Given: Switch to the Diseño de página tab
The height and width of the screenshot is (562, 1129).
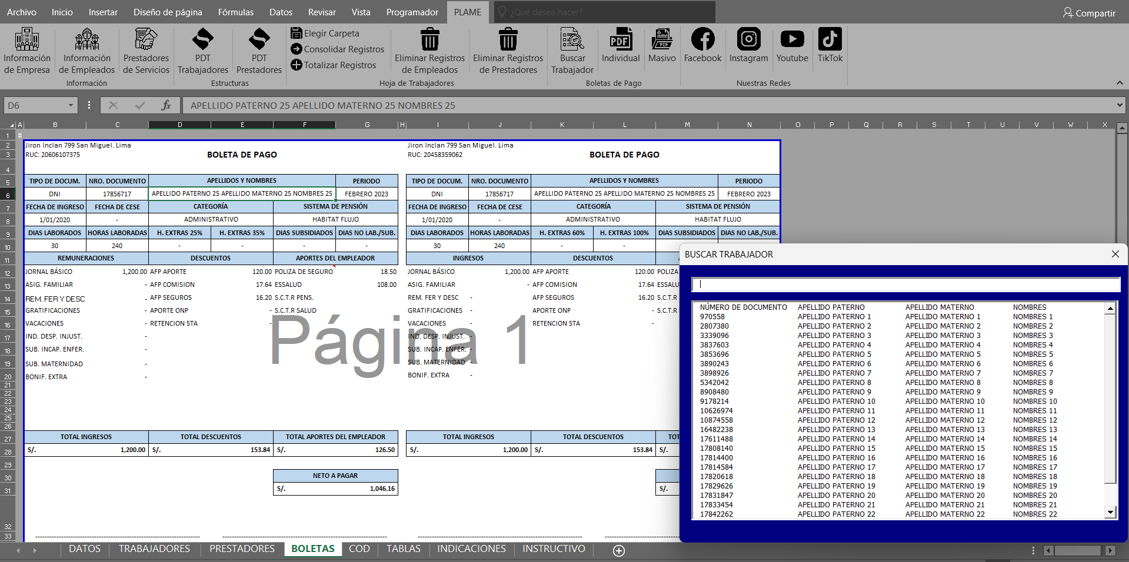Looking at the screenshot, I should [x=168, y=12].
